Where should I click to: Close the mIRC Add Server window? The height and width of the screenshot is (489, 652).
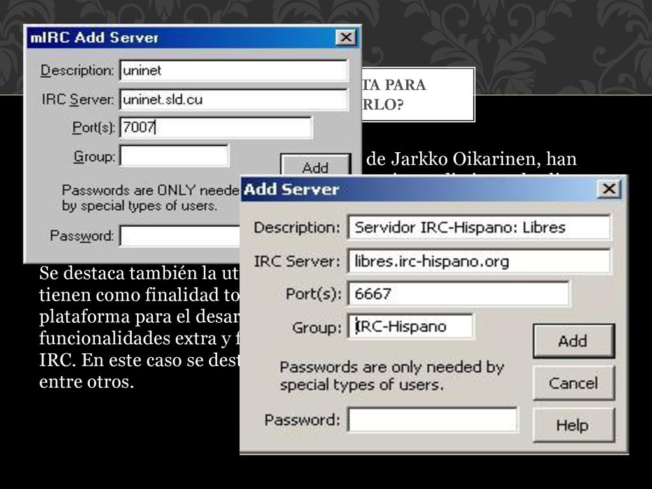coord(346,38)
